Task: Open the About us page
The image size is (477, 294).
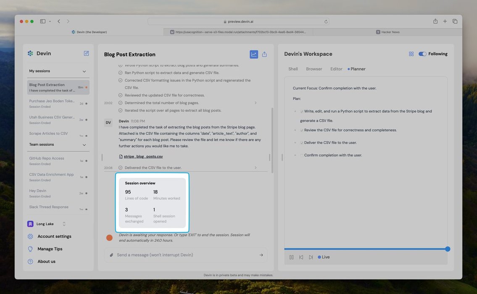Action: click(47, 262)
